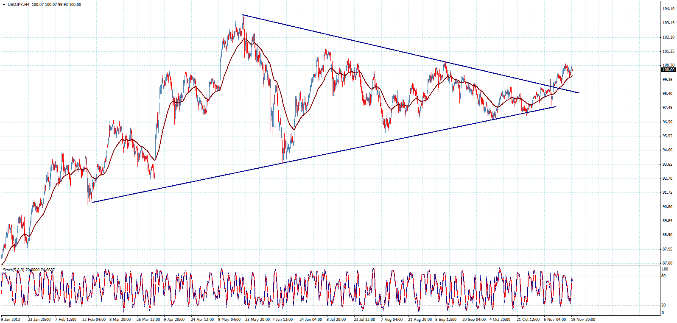Image resolution: width=677 pixels, height=323 pixels.
Task: Click the 4 Oct 20:00 time label
Action: coord(500,320)
